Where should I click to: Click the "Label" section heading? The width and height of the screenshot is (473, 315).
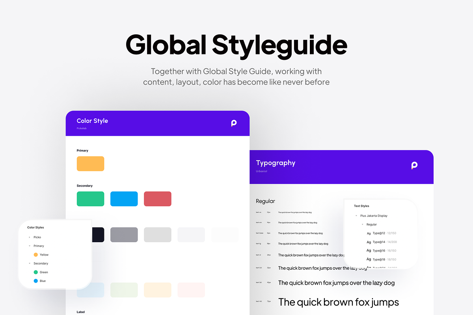coord(81,312)
